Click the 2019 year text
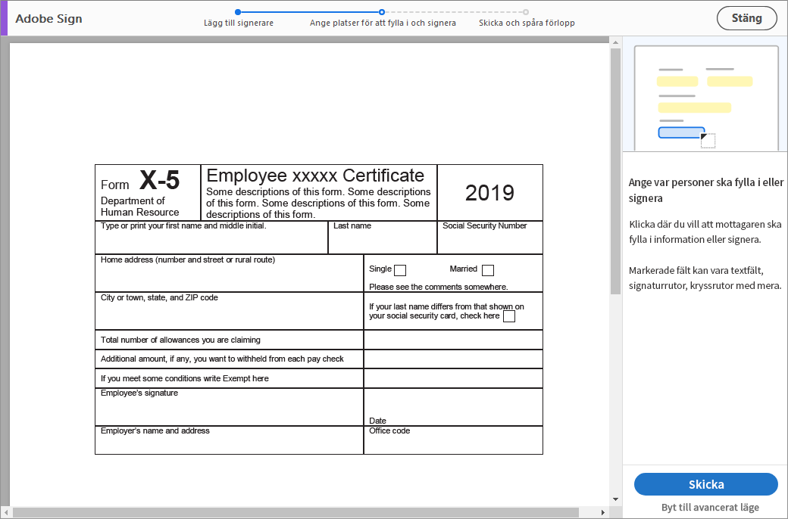 point(489,193)
